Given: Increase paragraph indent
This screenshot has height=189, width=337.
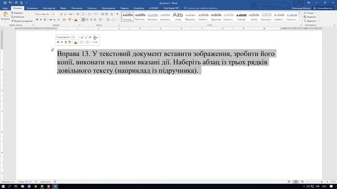Looking at the screenshot, I should [x=106, y=14].
